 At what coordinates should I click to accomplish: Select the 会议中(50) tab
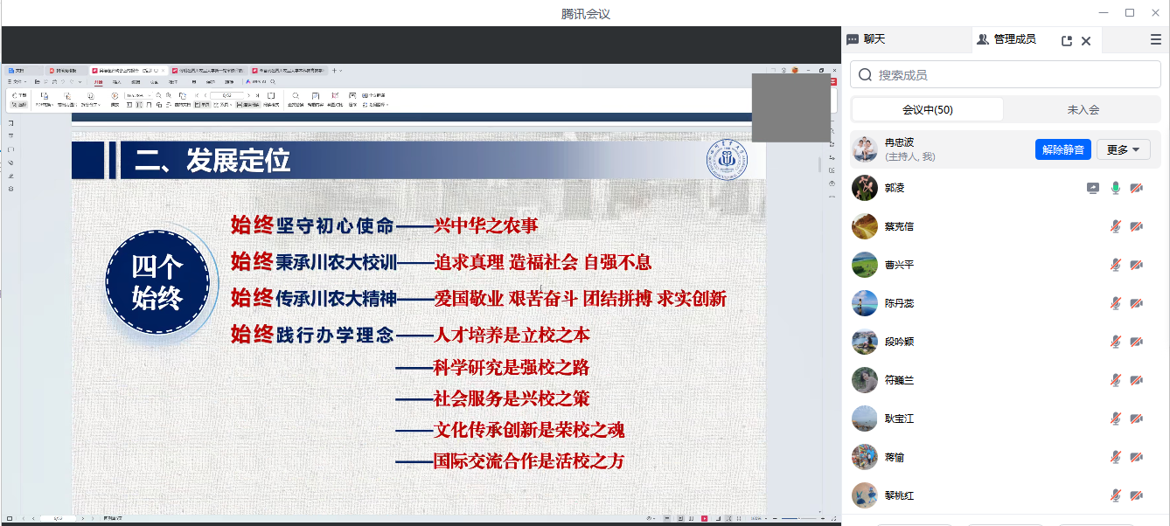[928, 109]
